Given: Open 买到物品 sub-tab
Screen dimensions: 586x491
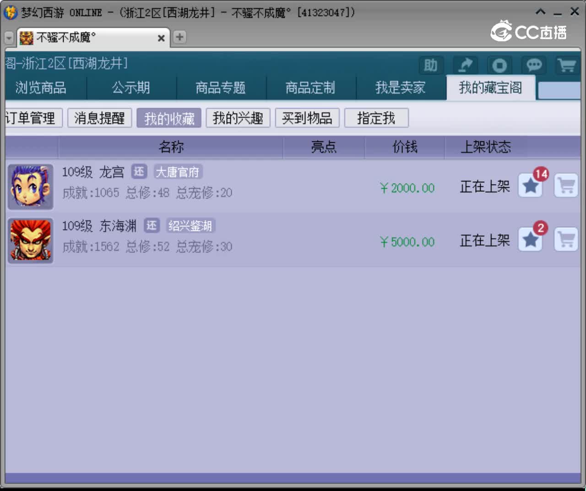Looking at the screenshot, I should (x=307, y=118).
